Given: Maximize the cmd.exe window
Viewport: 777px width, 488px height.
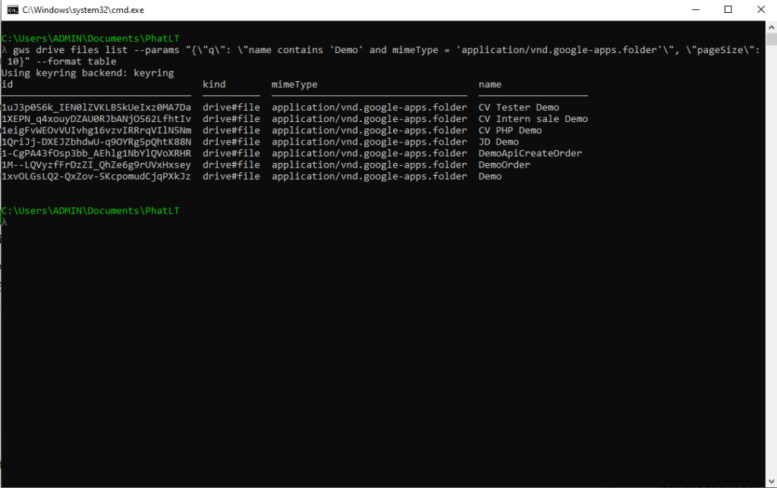Looking at the screenshot, I should pyautogui.click(x=728, y=10).
